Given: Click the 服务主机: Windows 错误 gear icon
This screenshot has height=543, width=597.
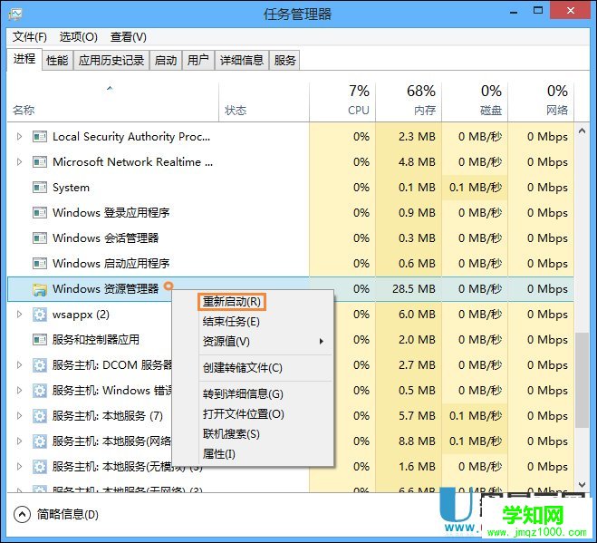Looking at the screenshot, I should tap(40, 391).
